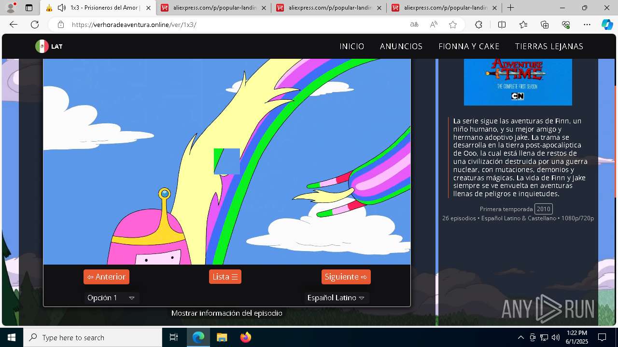The width and height of the screenshot is (618, 347).
Task: Expand the Opción 1 dropdown
Action: pos(111,298)
